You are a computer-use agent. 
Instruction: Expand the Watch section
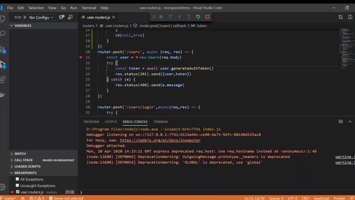pos(43,154)
